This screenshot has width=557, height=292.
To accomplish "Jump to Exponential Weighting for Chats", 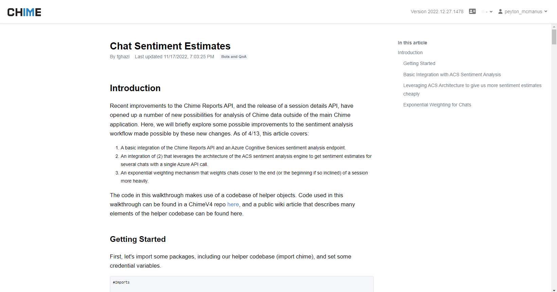I will (x=437, y=105).
